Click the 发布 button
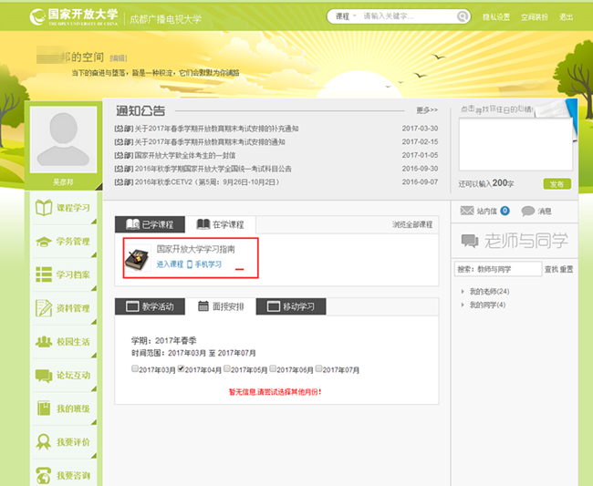593x486 pixels. [557, 184]
